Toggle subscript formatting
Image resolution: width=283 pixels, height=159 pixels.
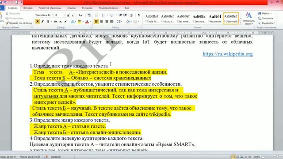[61, 22]
